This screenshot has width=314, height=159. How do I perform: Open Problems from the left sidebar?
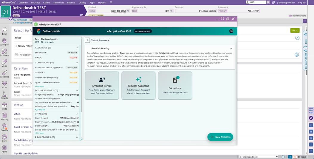point(4,53)
